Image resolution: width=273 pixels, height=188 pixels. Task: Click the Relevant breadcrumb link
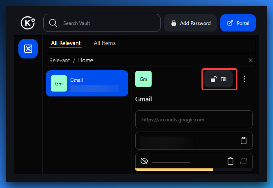coord(59,60)
